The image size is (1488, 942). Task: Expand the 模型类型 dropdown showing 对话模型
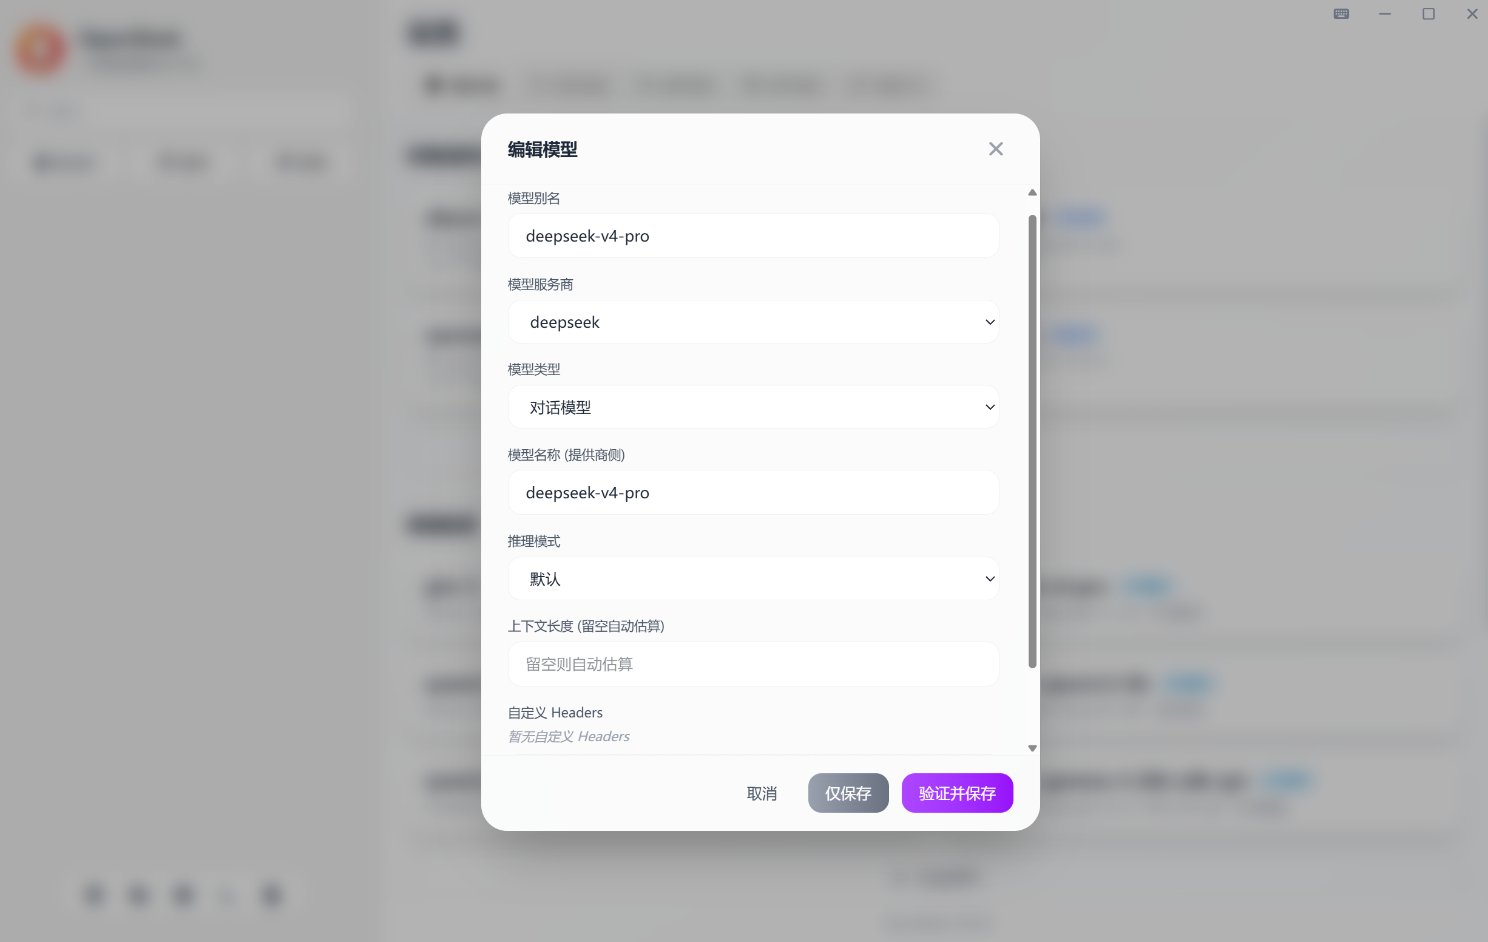coord(753,407)
